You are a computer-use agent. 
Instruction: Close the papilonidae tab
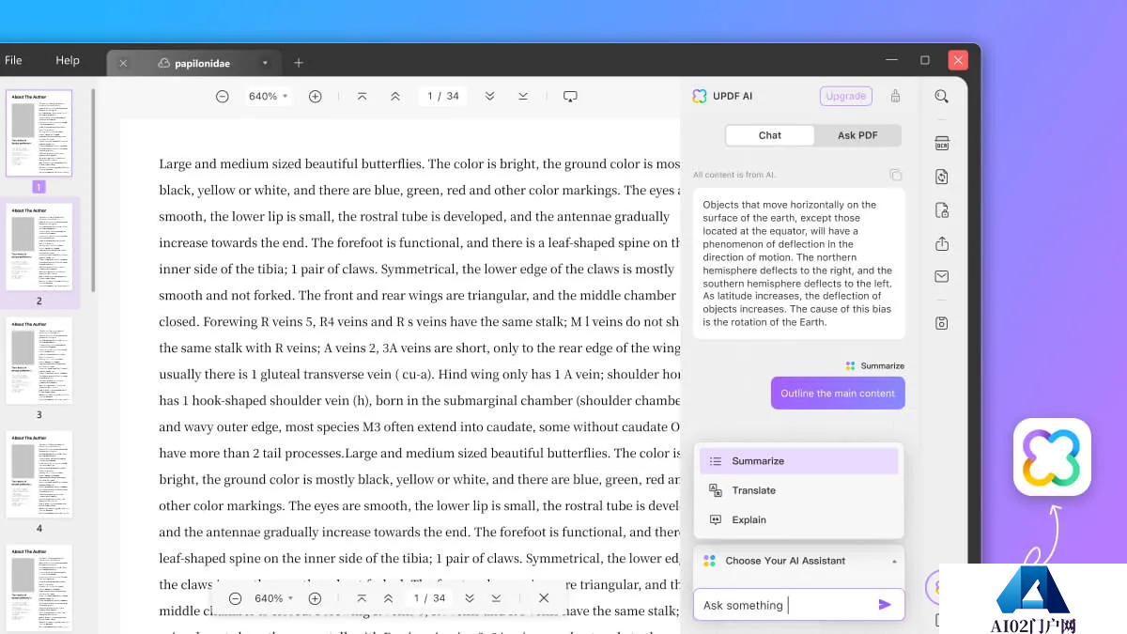pyautogui.click(x=123, y=63)
